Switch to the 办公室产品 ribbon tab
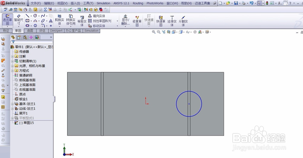The width and height of the screenshot is (303, 158). tap(73, 31)
